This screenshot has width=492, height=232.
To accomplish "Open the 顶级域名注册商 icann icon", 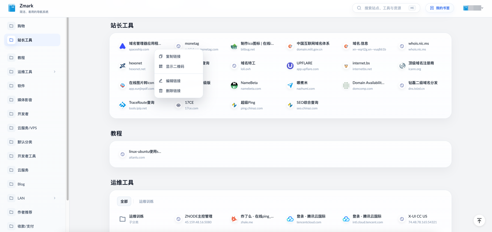I will pos(402,66).
